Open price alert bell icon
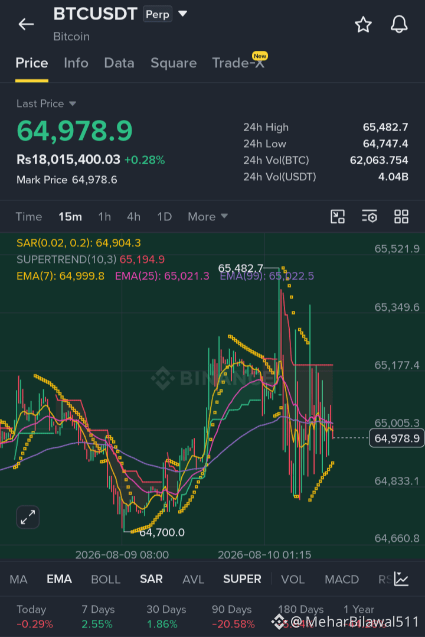The image size is (425, 637). pyautogui.click(x=399, y=24)
